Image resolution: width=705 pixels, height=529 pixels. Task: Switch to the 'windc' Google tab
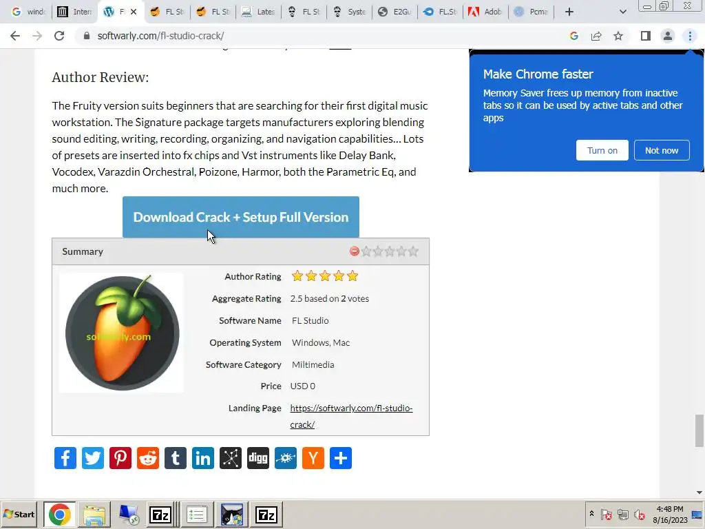[28, 12]
